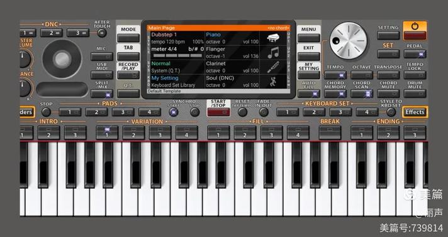Open My Setting button
This screenshot has height=237, width=448.
308,75
